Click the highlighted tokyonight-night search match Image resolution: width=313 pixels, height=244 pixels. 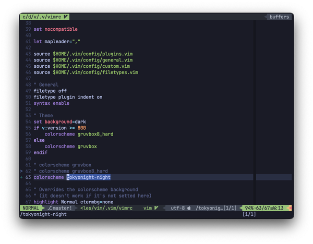(x=88, y=177)
